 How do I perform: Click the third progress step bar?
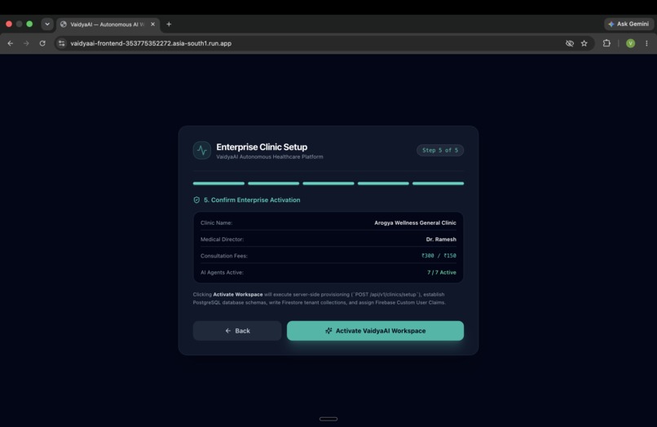click(x=328, y=183)
